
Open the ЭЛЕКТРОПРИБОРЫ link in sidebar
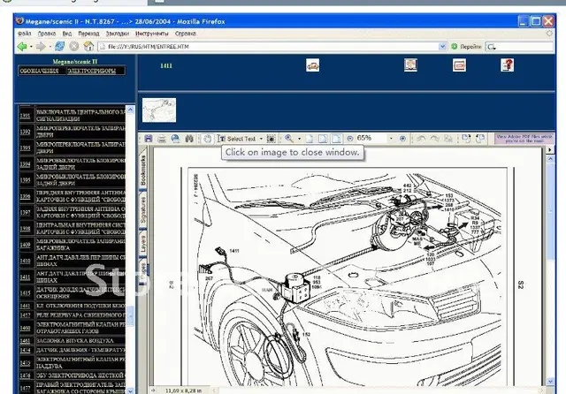click(92, 71)
